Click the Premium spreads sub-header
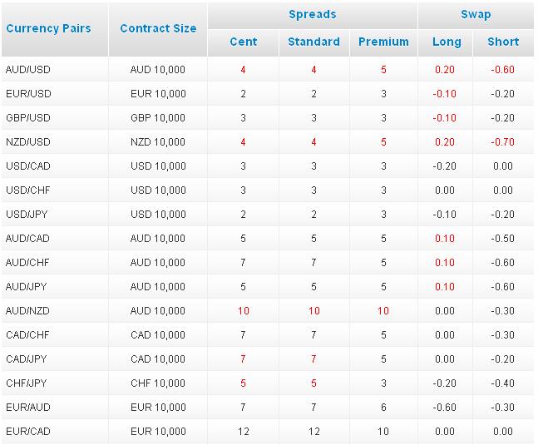The width and height of the screenshot is (543, 445). click(x=383, y=42)
